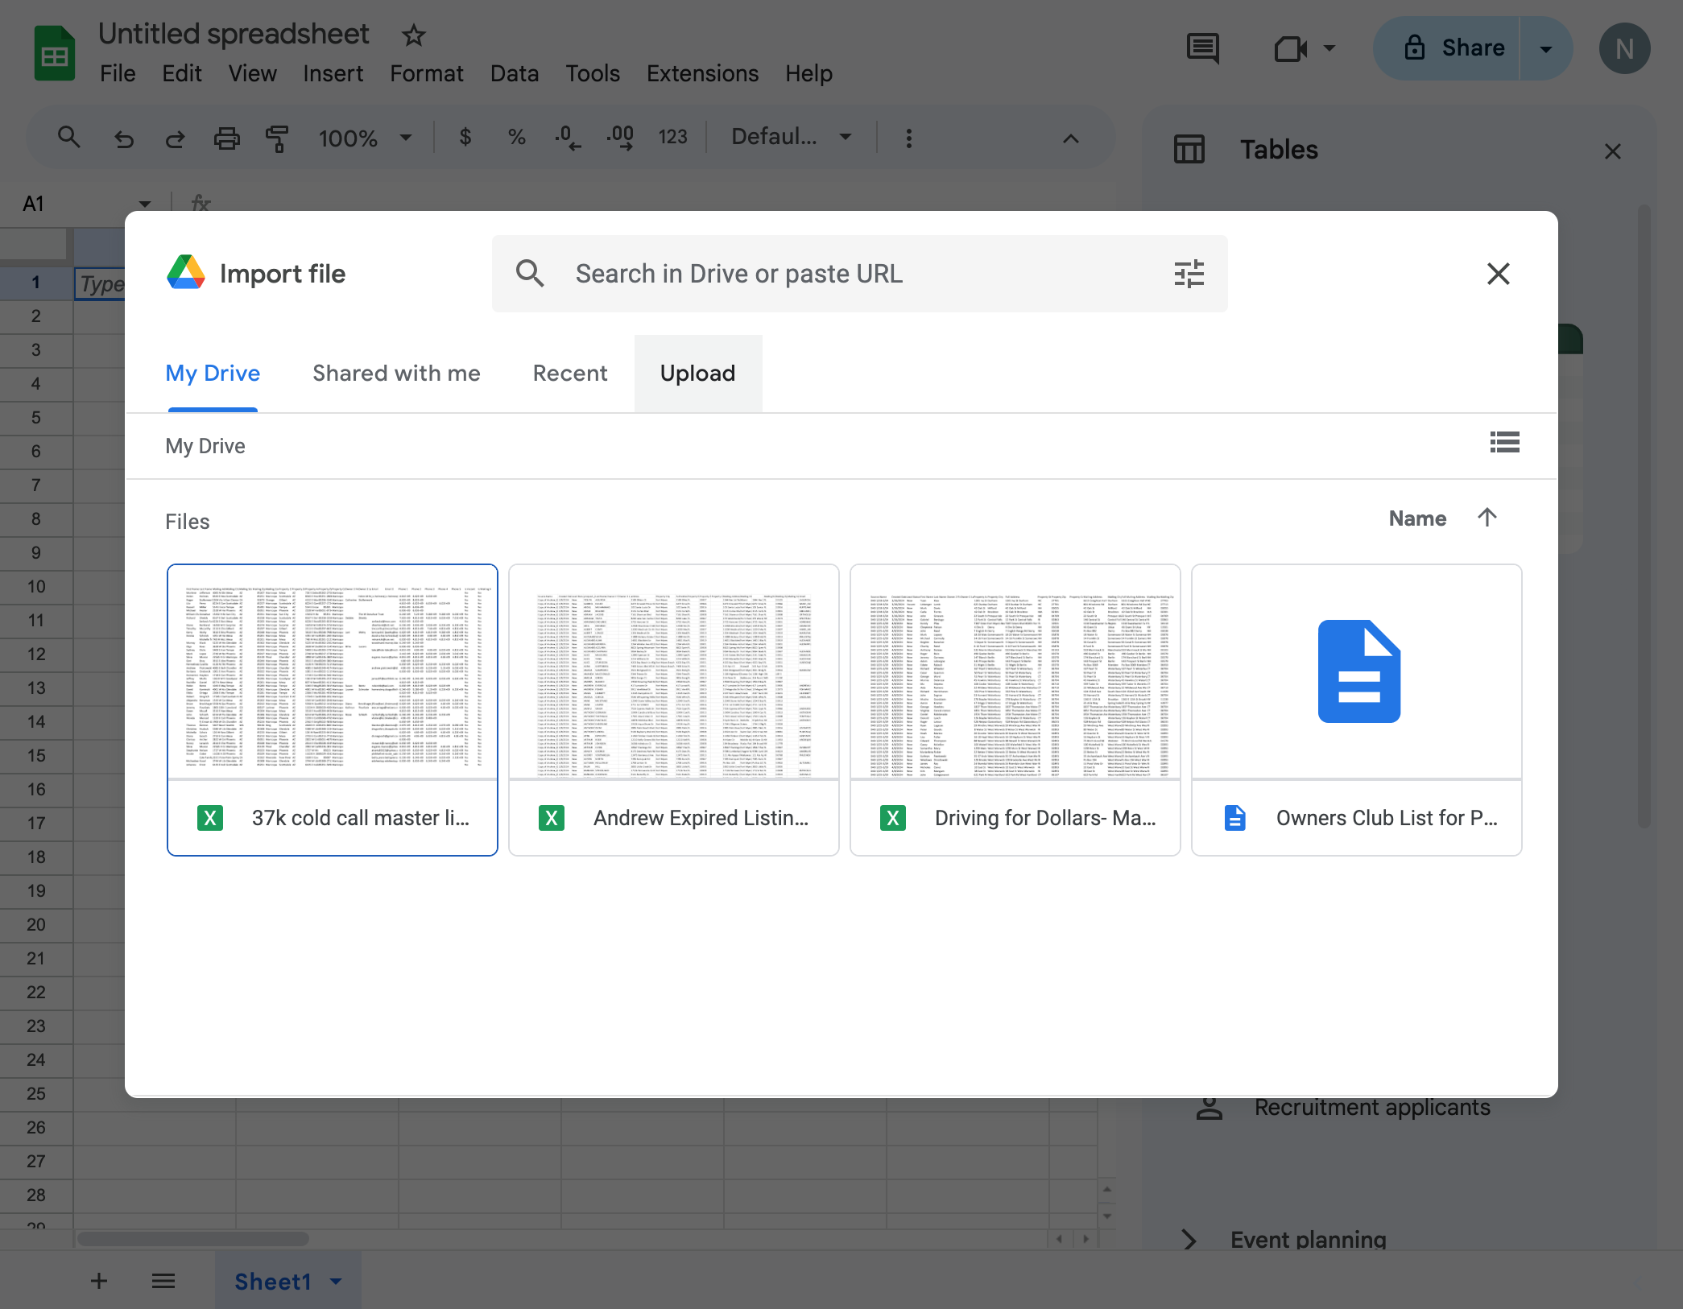Viewport: 1683px width, 1309px height.
Task: Star the Untitled spreadsheet
Action: (x=413, y=35)
